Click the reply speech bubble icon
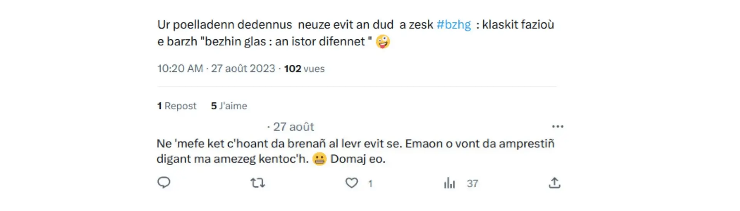Image resolution: width=740 pixels, height=211 pixels. click(164, 182)
